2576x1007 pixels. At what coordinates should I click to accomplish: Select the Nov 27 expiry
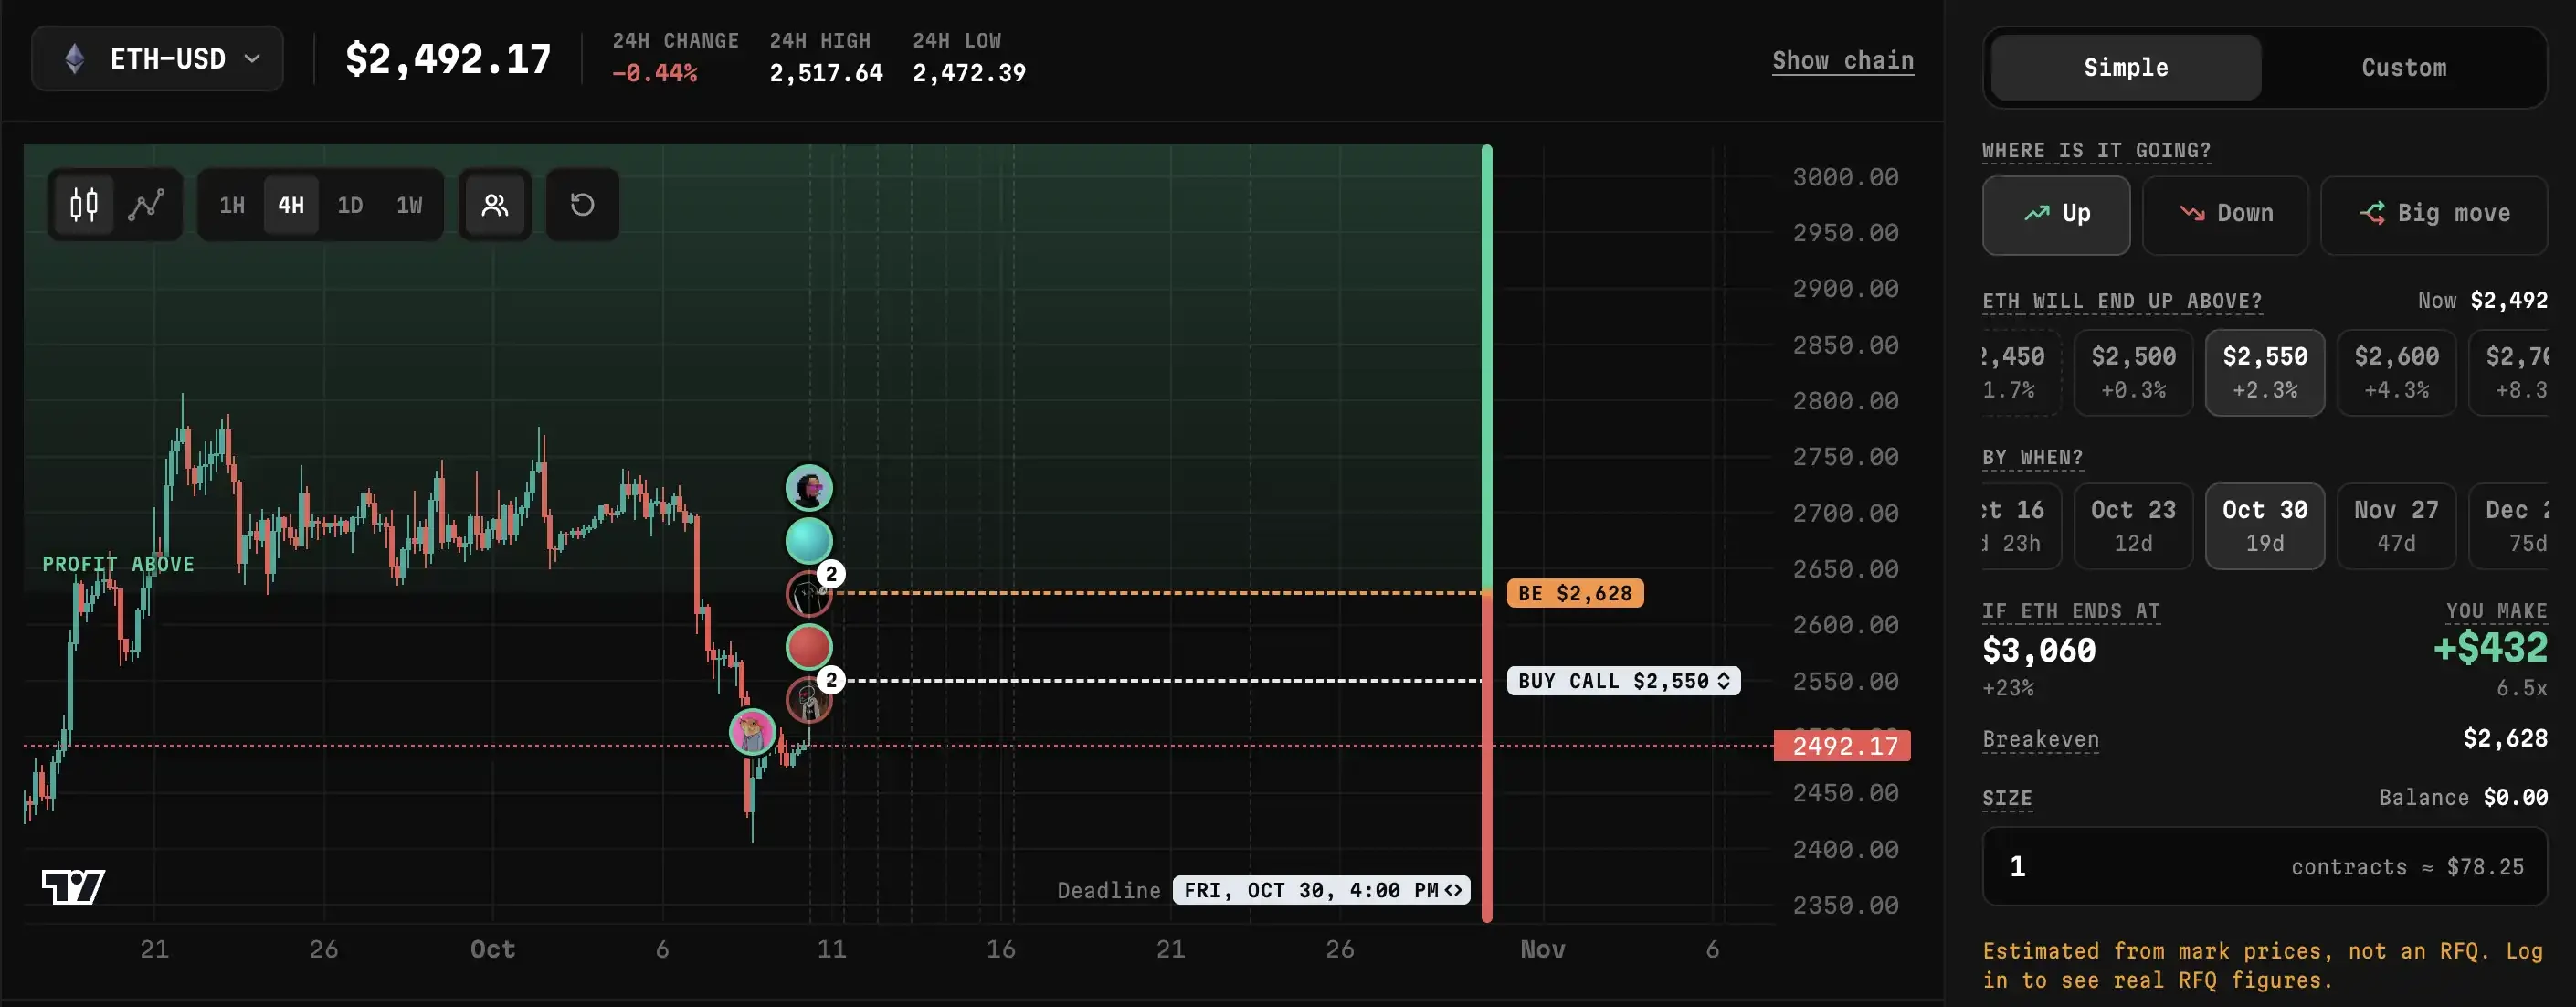(x=2396, y=526)
